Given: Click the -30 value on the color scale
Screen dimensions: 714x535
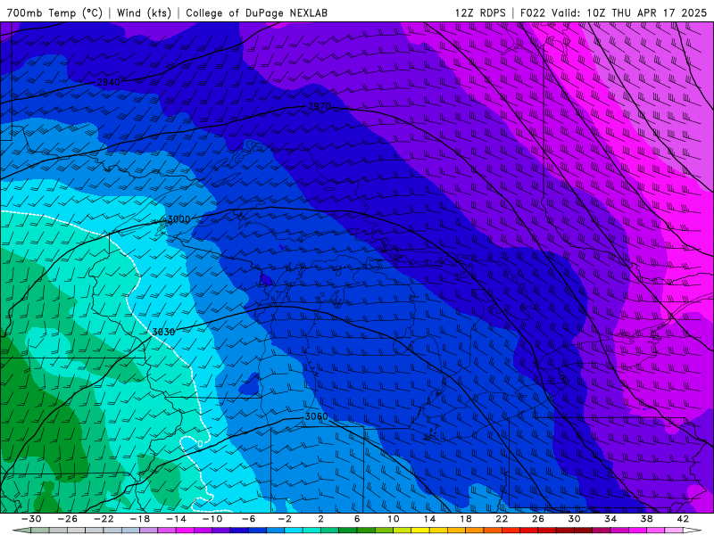Looking at the screenshot, I should coord(31,519).
